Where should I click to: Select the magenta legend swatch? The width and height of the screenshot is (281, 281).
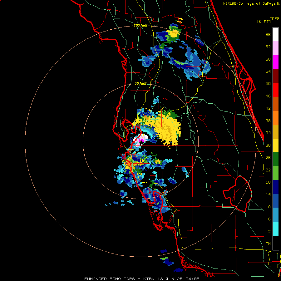click(276, 62)
